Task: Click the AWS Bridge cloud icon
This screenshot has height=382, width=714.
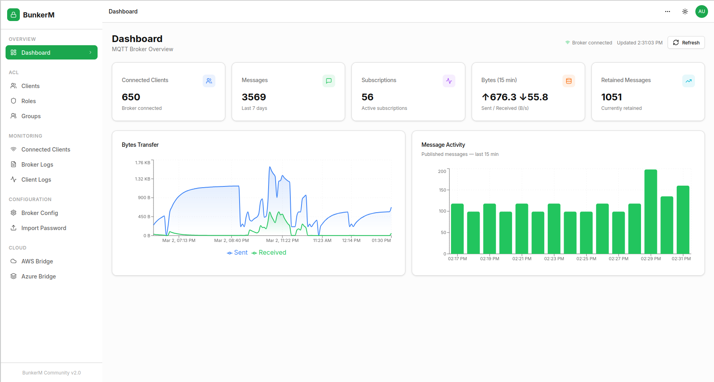Action: (x=13, y=261)
